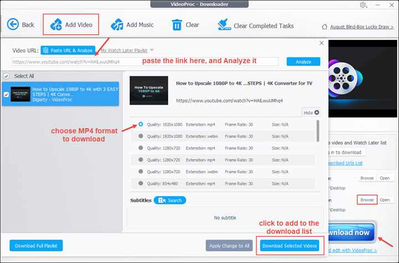Click the blue Analyze button
Screen dimensions: 399x263
pyautogui.click(x=303, y=61)
